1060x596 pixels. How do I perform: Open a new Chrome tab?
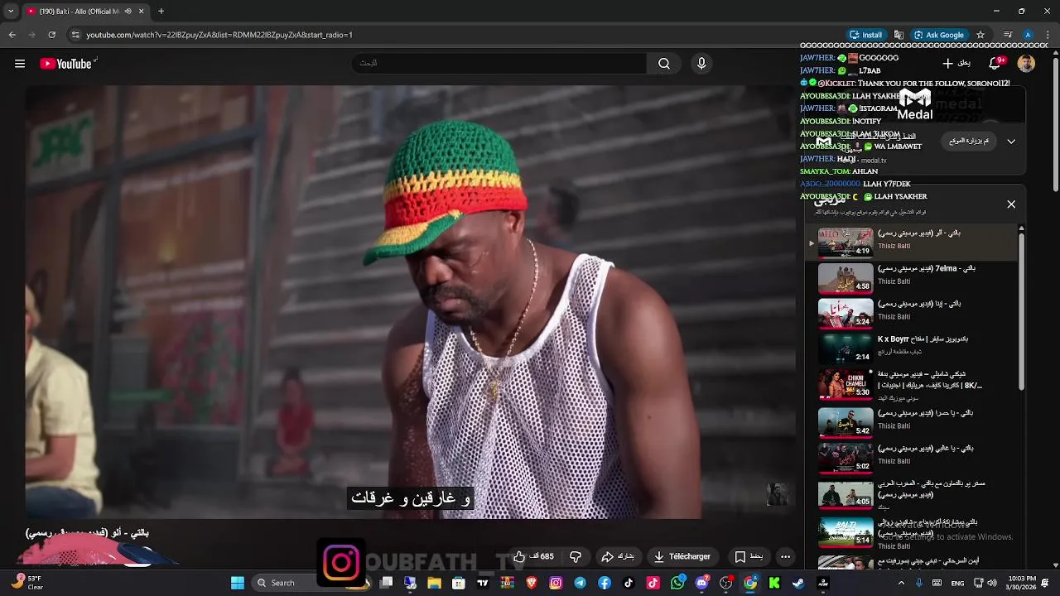pos(161,12)
